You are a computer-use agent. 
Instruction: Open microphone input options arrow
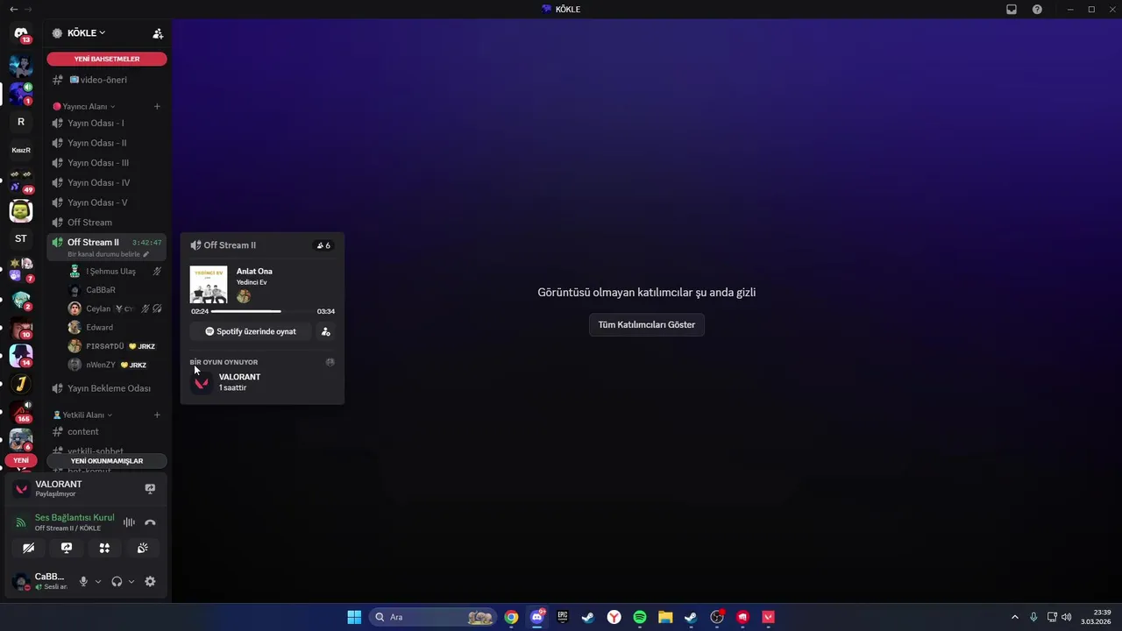pyautogui.click(x=97, y=581)
